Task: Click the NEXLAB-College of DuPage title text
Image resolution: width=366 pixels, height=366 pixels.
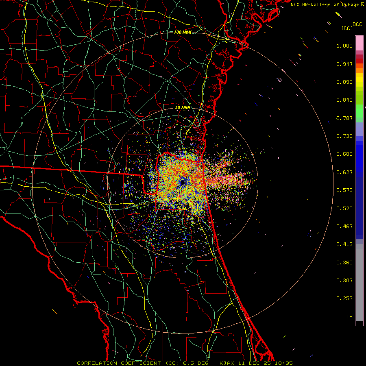Action: [x=327, y=4]
